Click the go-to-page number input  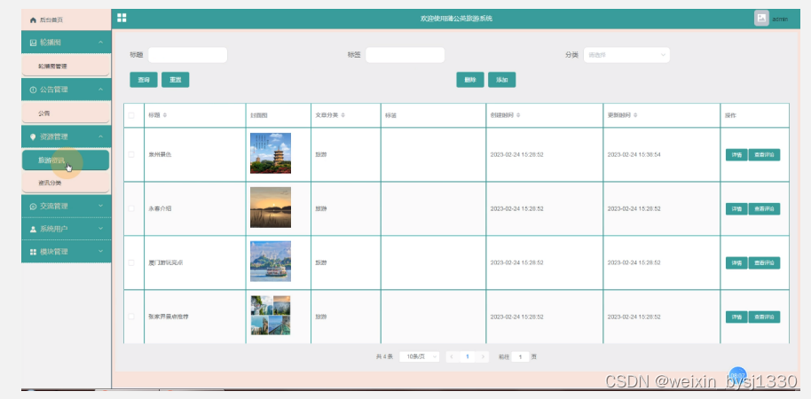(520, 356)
